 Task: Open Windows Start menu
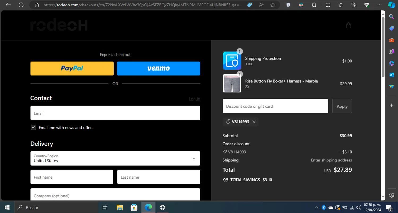pos(7,207)
